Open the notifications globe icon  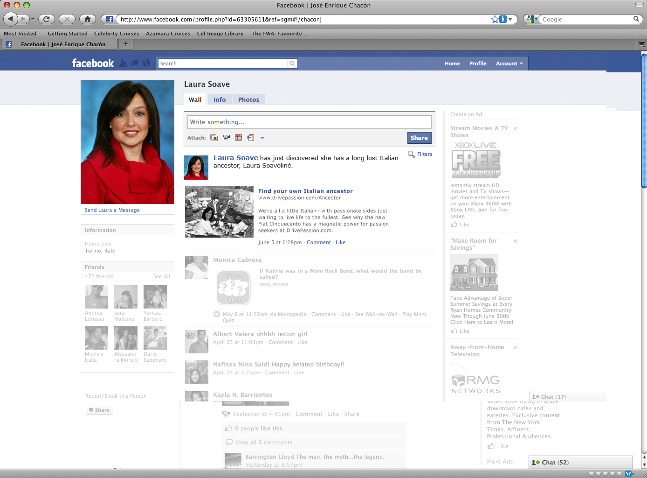[146, 63]
